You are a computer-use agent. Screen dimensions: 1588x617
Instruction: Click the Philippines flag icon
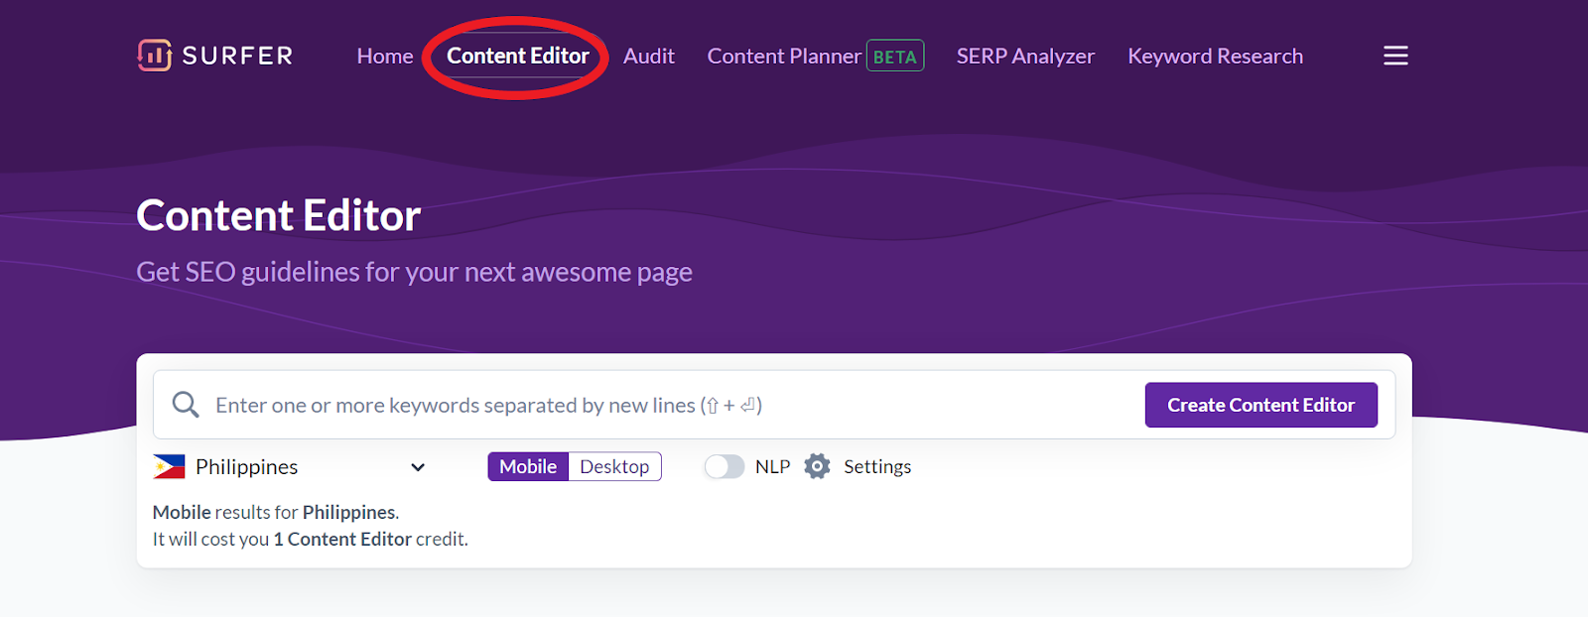(x=169, y=466)
